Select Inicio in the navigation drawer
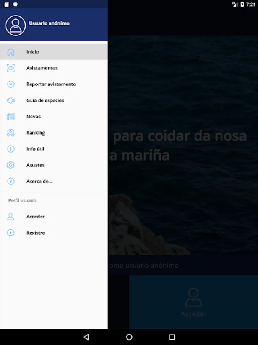Viewport: 258px width, 345px height. pyautogui.click(x=54, y=52)
